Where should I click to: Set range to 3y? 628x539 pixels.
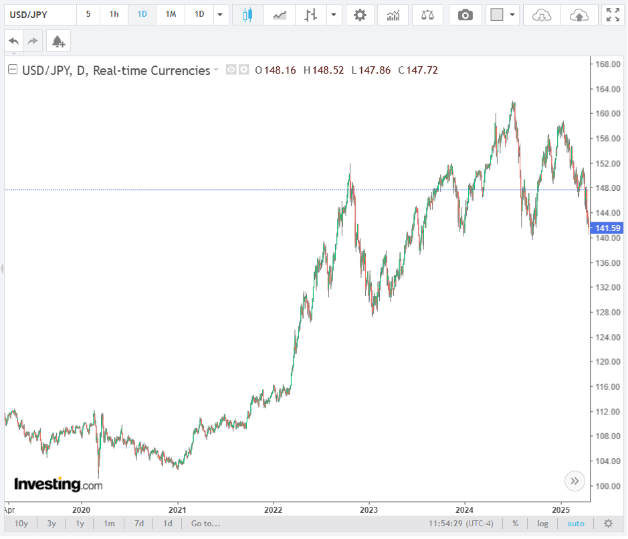(x=51, y=524)
